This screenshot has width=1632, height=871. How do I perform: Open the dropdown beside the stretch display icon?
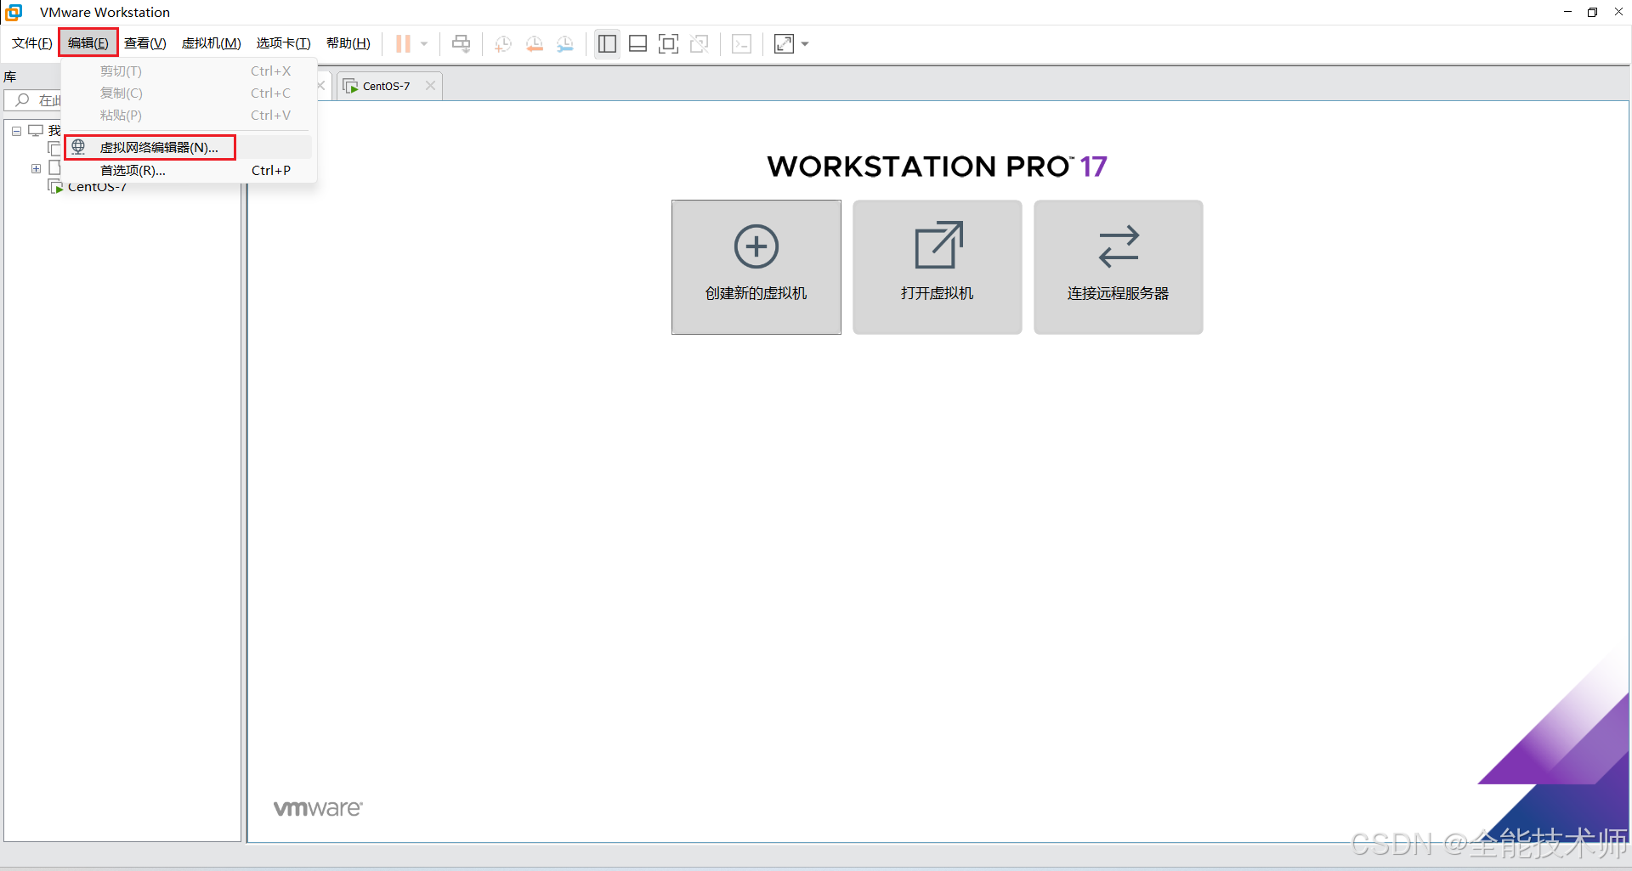(x=805, y=43)
